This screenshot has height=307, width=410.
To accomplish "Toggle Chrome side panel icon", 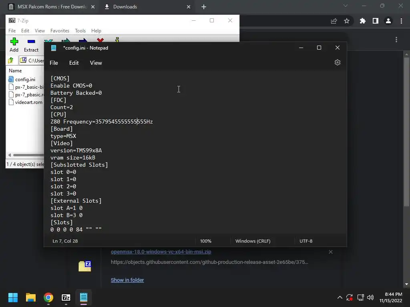I will pos(376,21).
